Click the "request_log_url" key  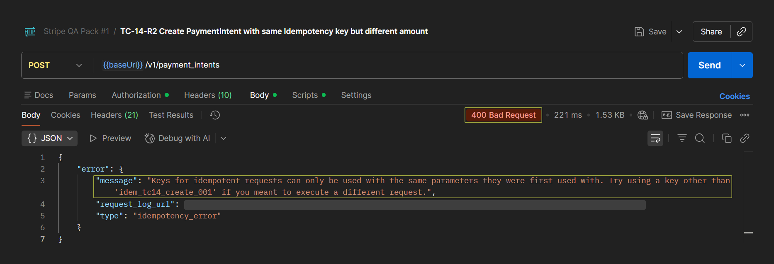tap(135, 204)
